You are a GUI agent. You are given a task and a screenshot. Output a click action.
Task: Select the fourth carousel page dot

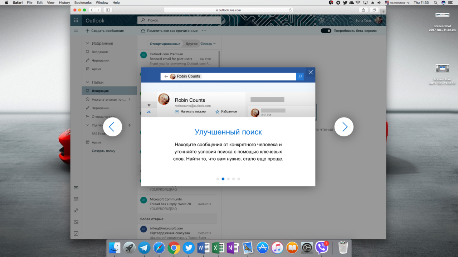coord(233,179)
